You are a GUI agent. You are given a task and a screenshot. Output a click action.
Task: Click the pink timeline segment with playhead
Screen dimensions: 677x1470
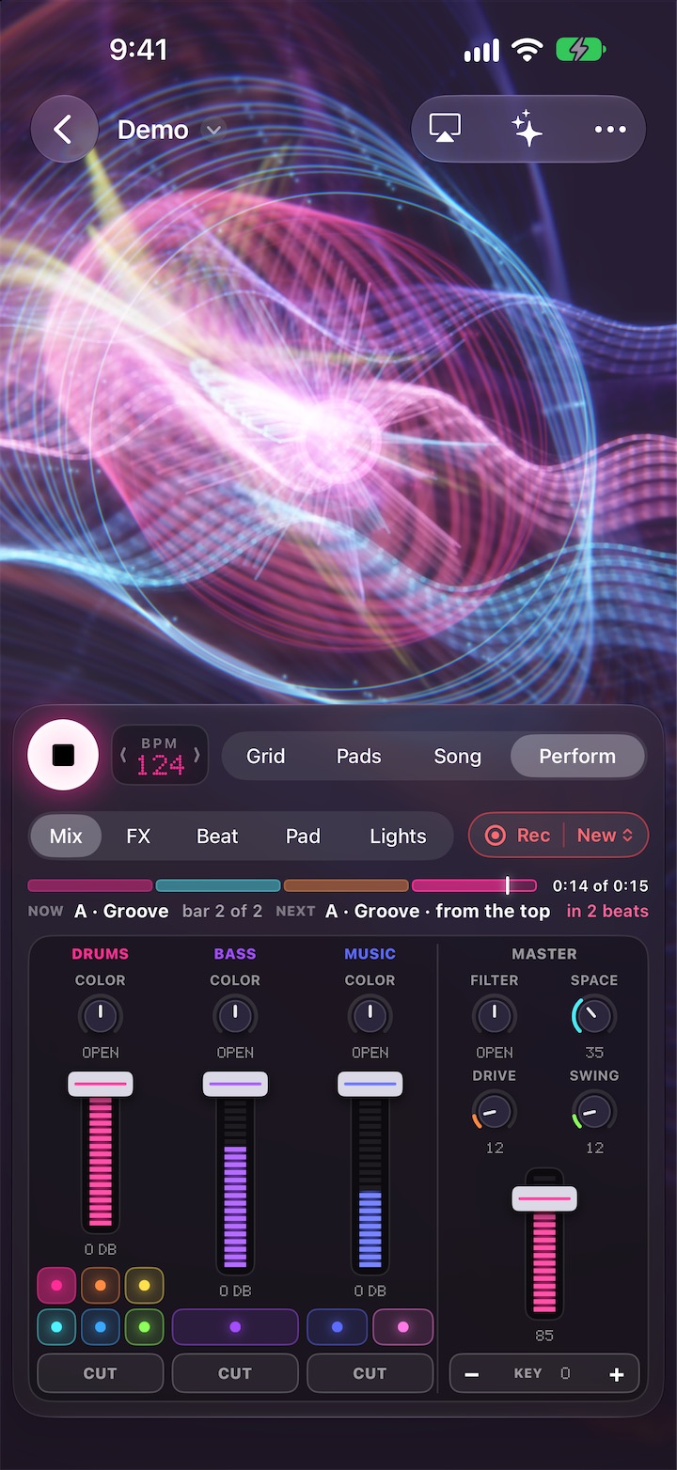coord(474,885)
